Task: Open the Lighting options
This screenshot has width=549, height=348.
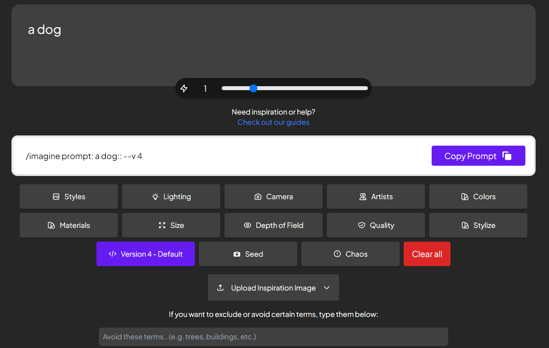Action: pyautogui.click(x=171, y=196)
